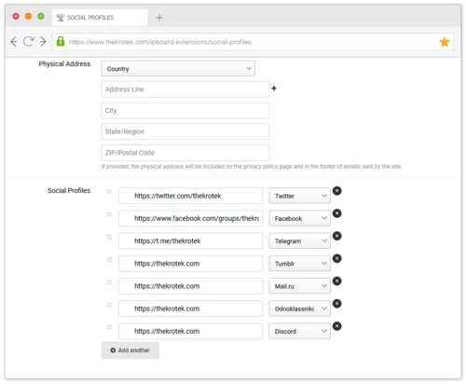
Task: Click the browser forward arrow
Action: [43, 42]
